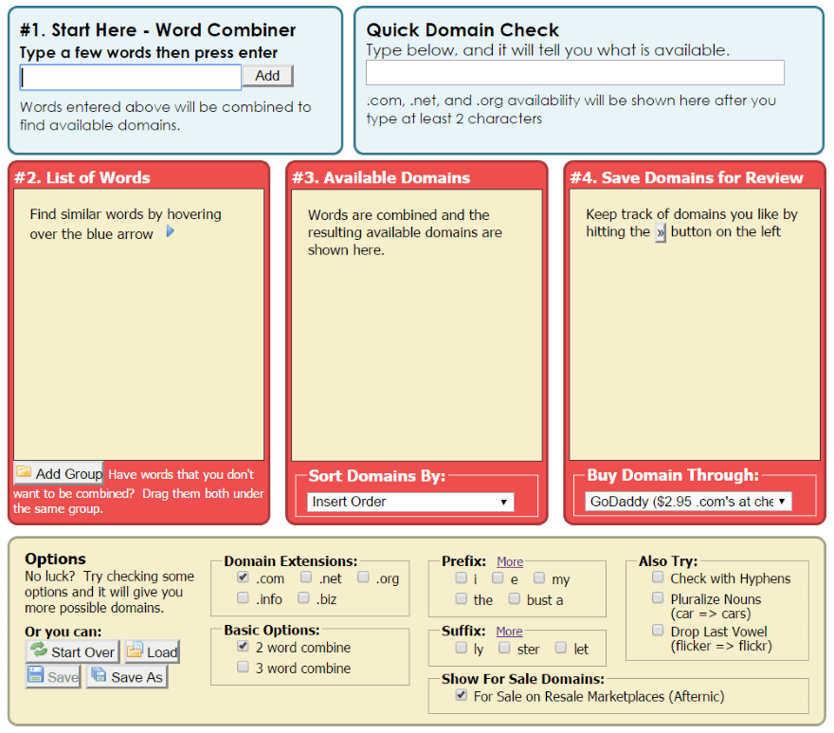Open the More link beside Suffix

pos(510,632)
